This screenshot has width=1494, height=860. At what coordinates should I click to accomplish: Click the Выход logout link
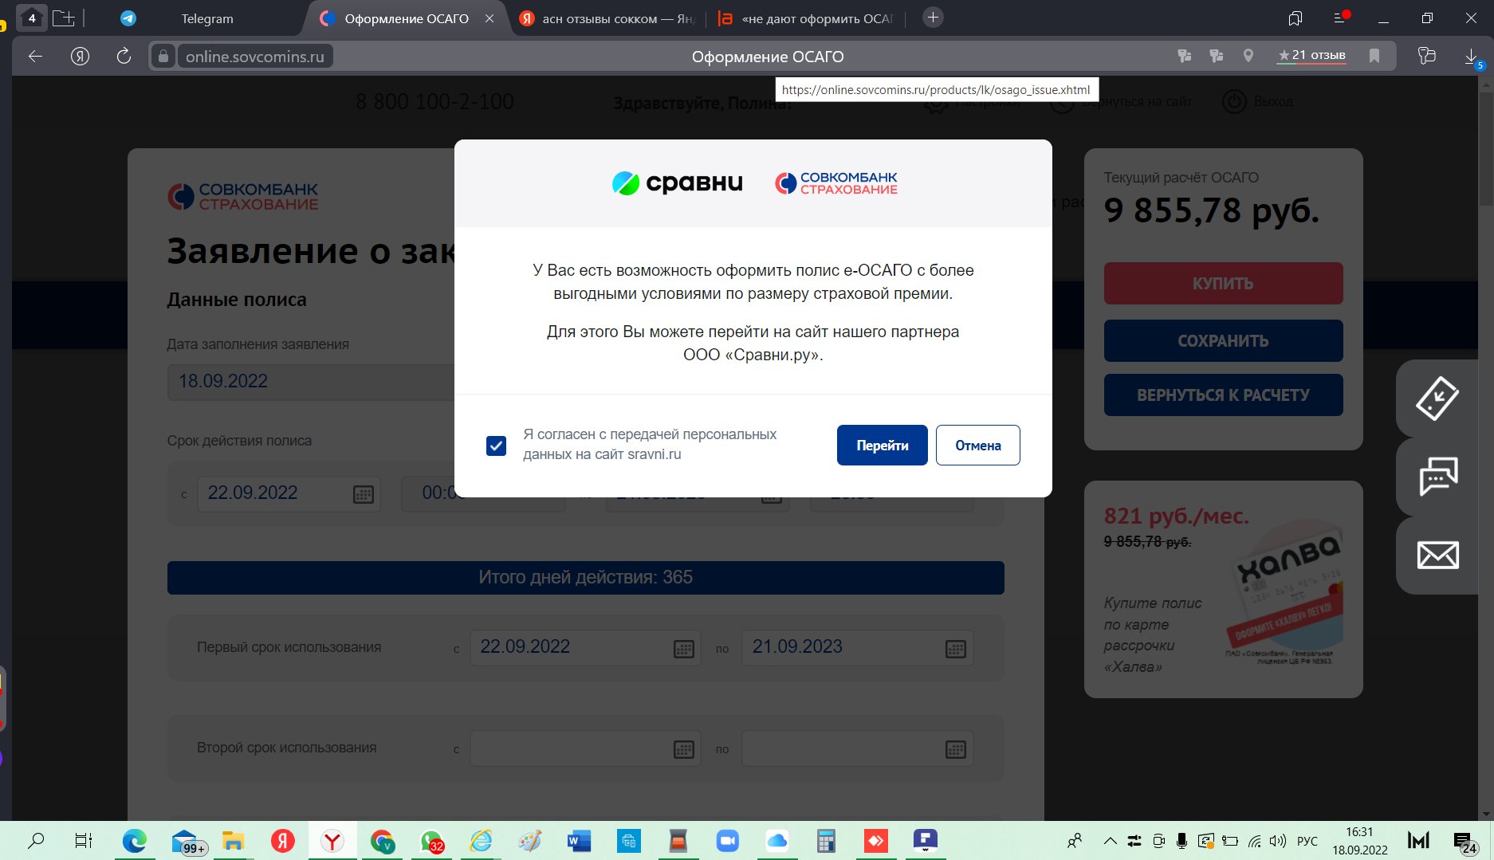pos(1259,101)
